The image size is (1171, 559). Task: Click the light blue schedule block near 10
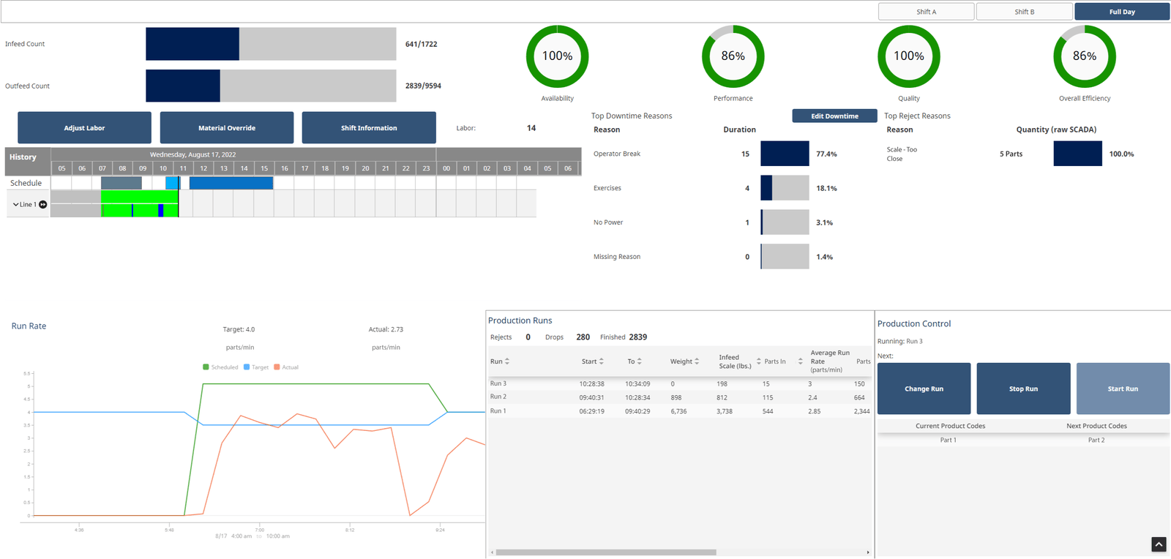pyautogui.click(x=172, y=183)
